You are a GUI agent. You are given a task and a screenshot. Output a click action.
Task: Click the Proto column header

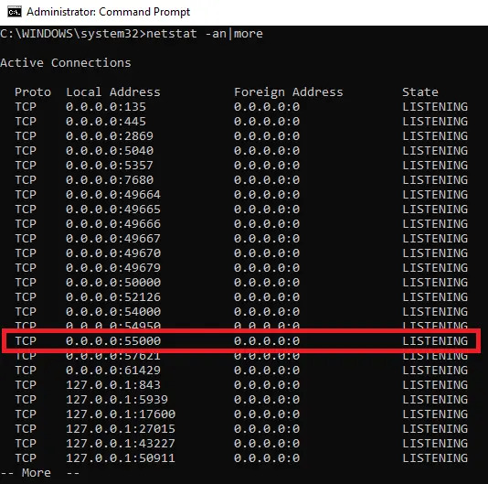coord(33,92)
